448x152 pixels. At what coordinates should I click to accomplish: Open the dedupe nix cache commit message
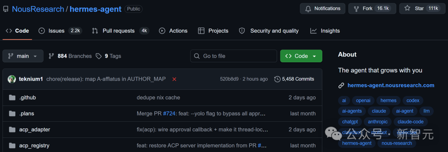(x=158, y=98)
